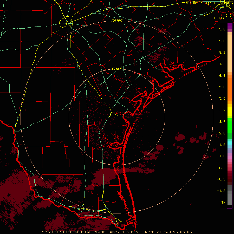Click 'SPECIFIC DIFFERENTIAL PHASE (KDP)' in the caption

[x=81, y=232]
